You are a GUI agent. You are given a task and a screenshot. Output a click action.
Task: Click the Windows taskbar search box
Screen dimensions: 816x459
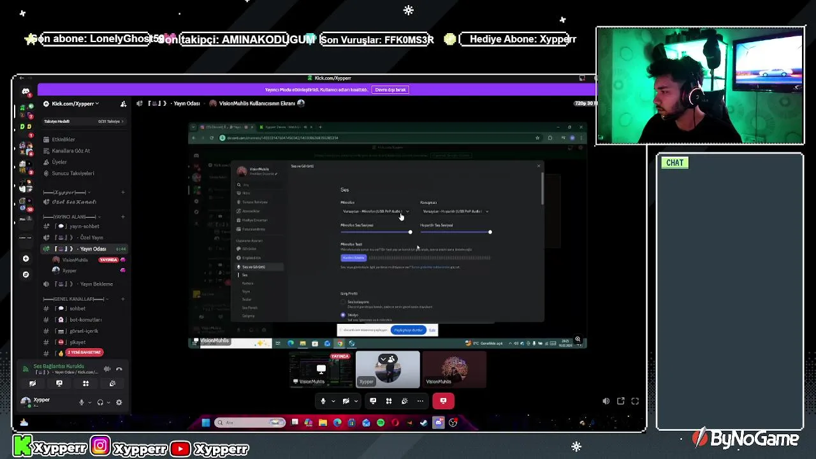click(250, 422)
